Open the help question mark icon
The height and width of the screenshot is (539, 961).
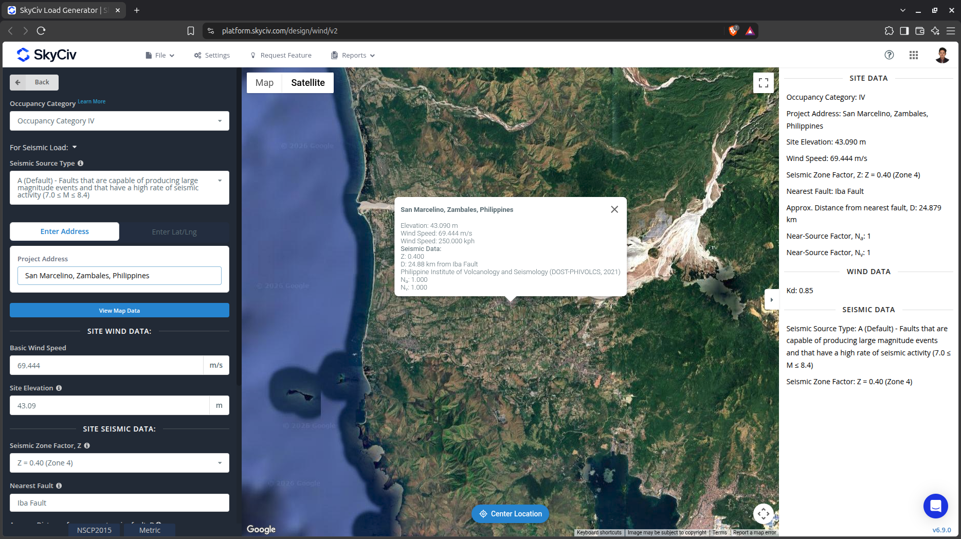point(889,55)
